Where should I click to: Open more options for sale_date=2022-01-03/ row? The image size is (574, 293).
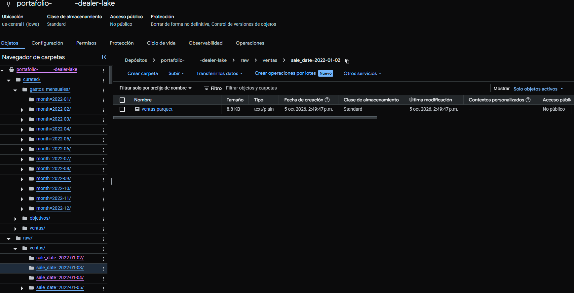103,269
